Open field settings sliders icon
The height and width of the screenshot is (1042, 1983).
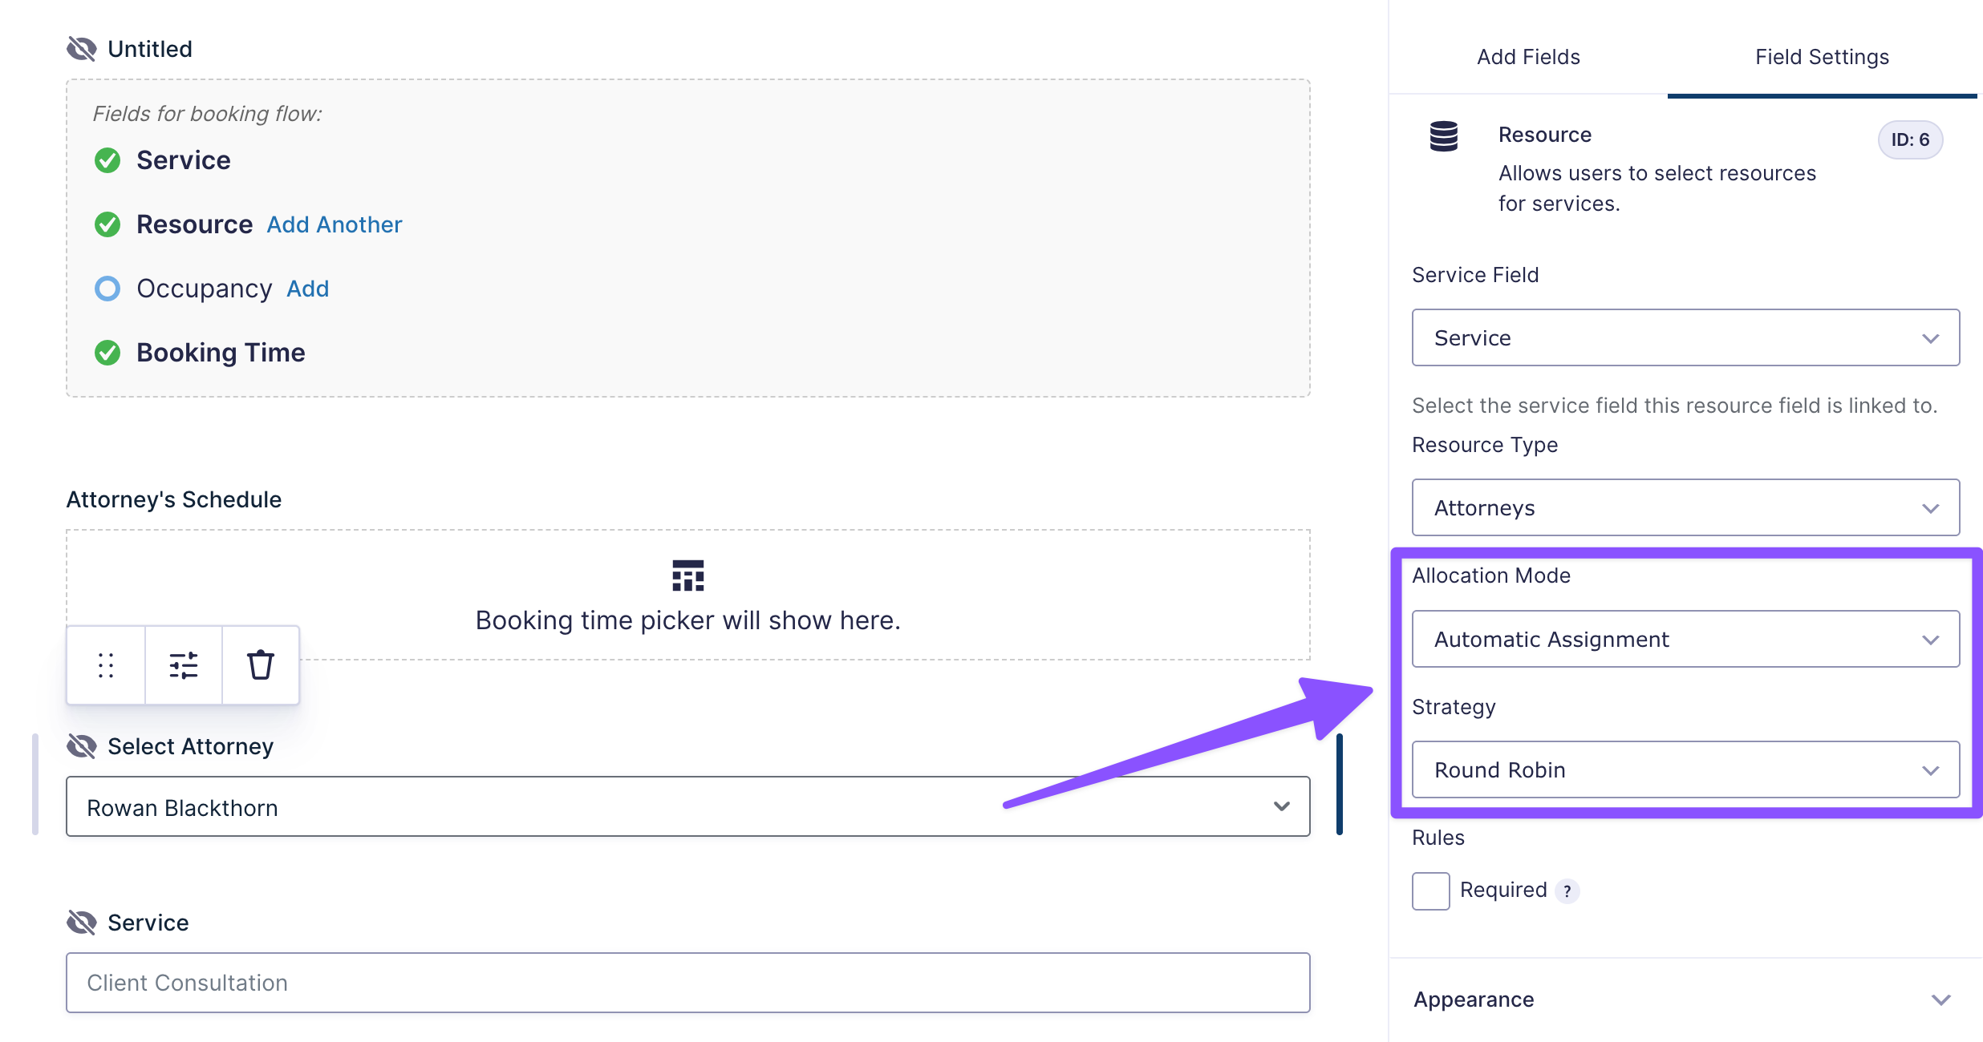coord(184,665)
